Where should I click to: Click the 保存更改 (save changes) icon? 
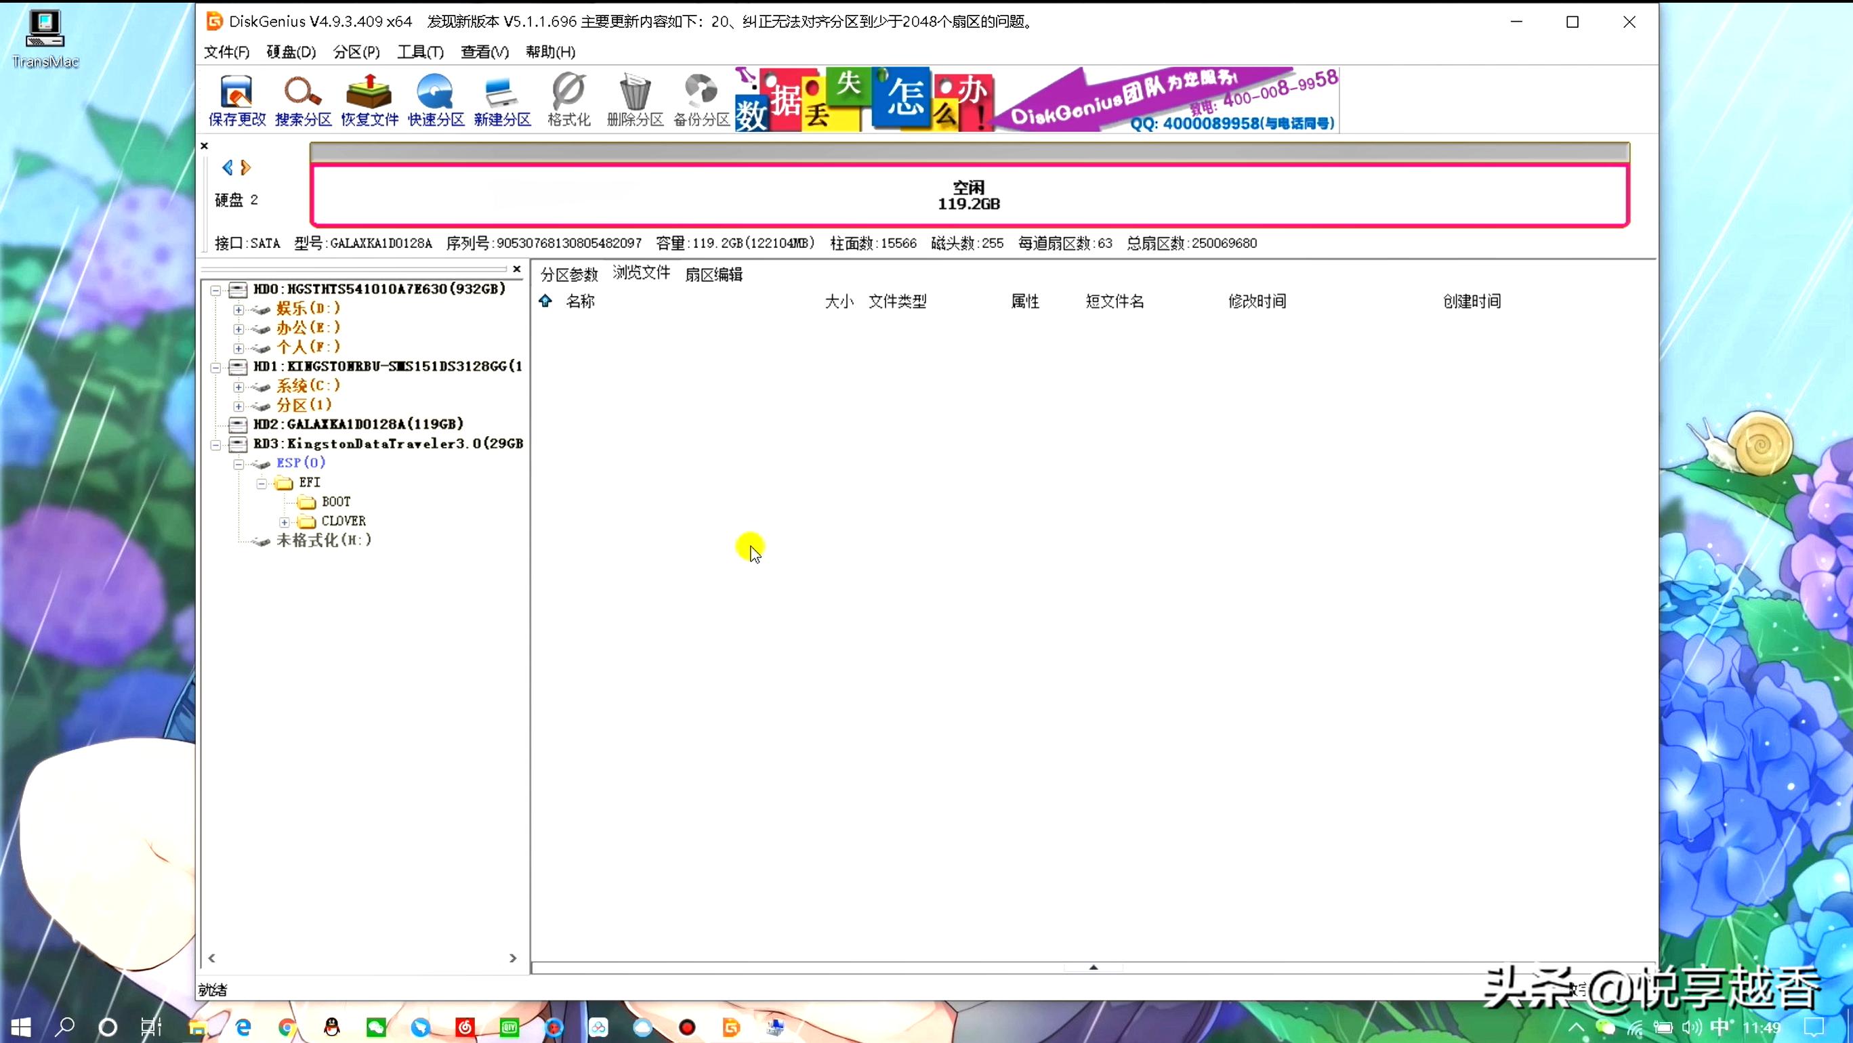pyautogui.click(x=237, y=100)
